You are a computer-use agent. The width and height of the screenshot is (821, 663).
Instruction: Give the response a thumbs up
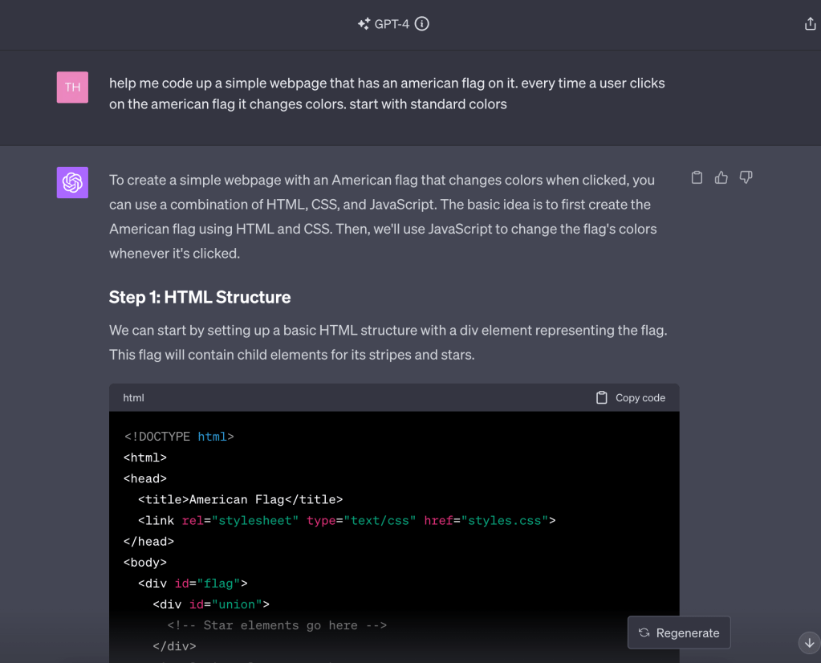pos(721,177)
